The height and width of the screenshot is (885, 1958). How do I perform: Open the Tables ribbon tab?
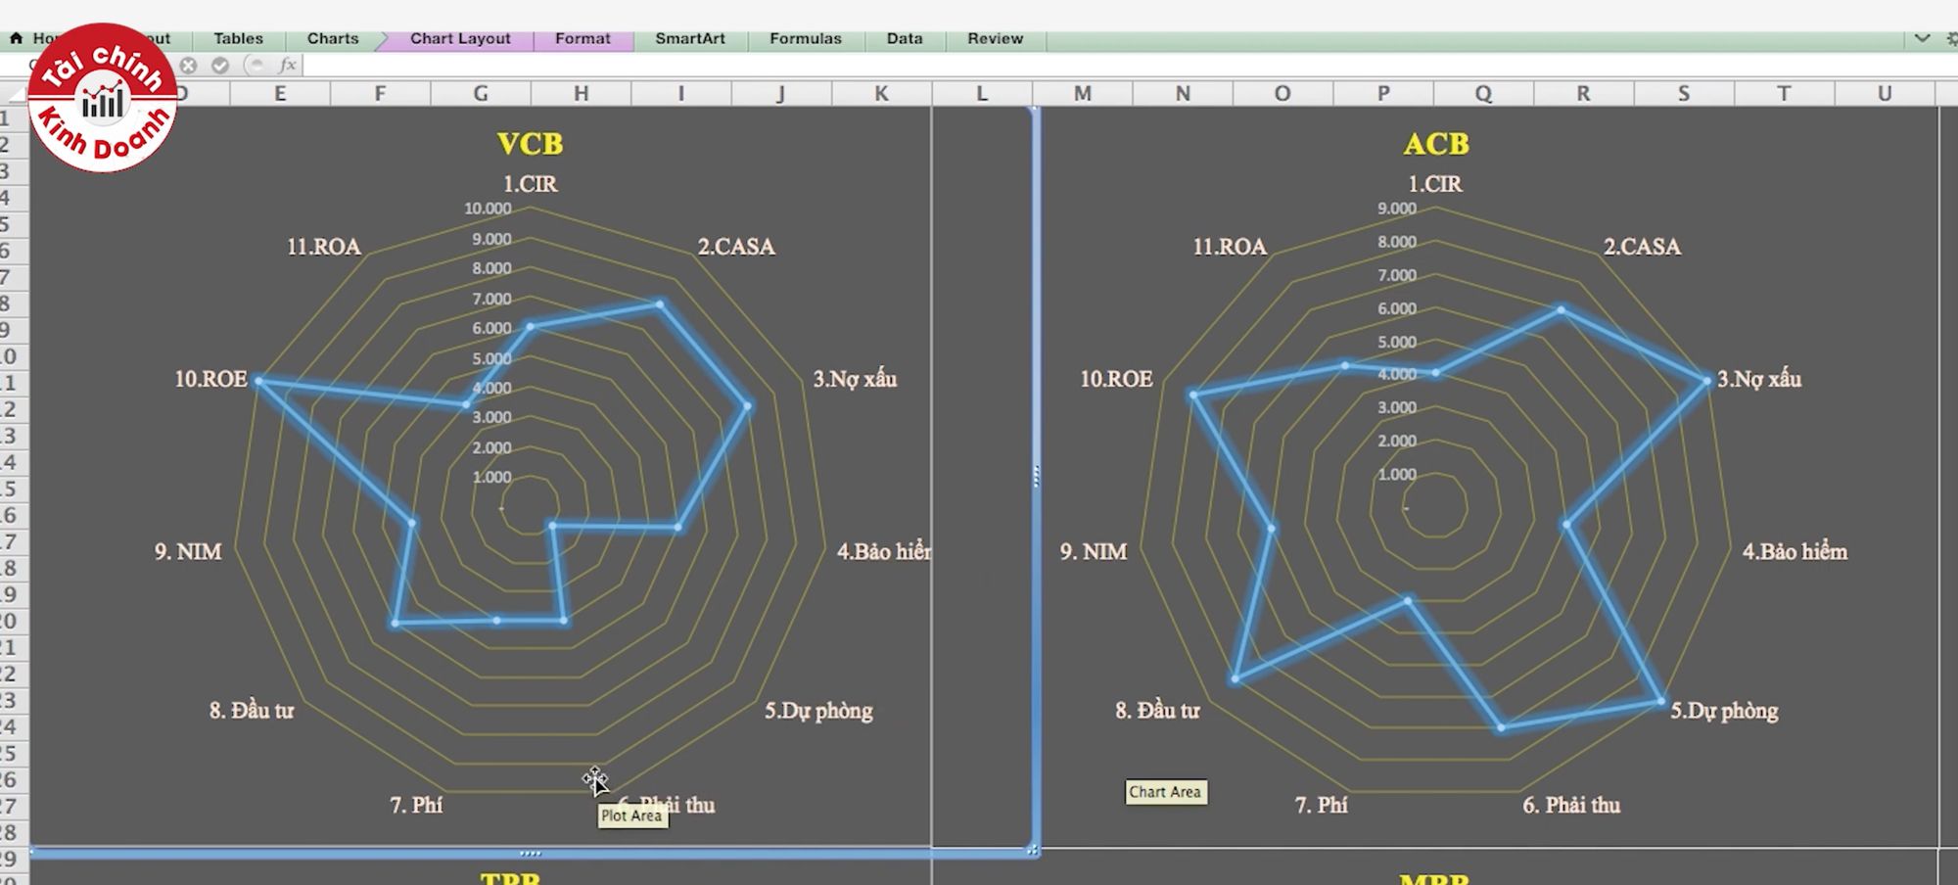[x=238, y=38]
